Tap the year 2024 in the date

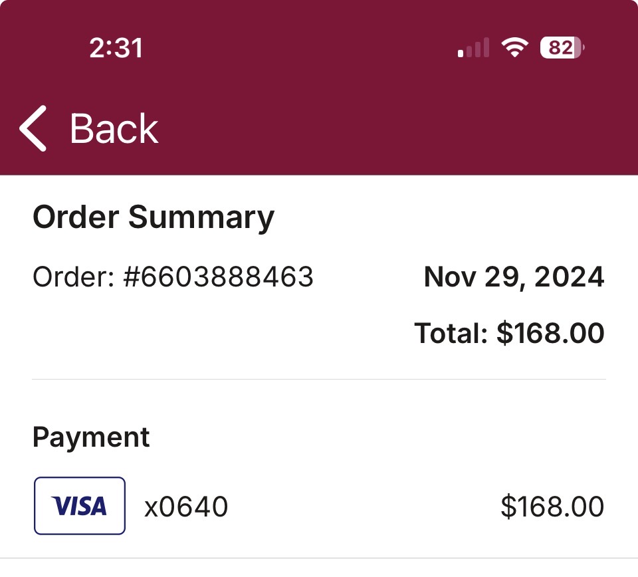(x=570, y=277)
